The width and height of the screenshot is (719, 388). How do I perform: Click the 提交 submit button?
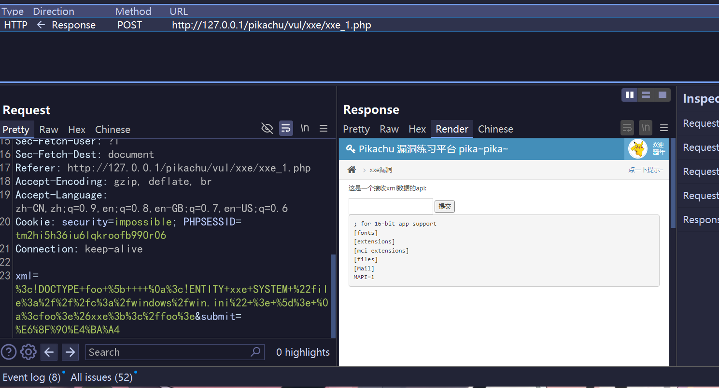[x=445, y=206]
